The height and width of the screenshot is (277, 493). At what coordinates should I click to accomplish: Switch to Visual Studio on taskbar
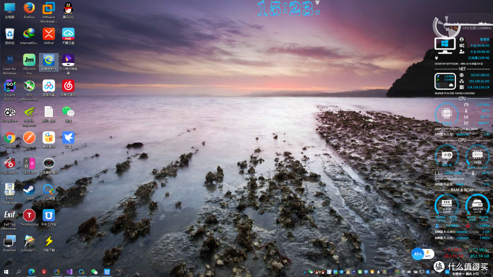pyautogui.click(x=69, y=272)
